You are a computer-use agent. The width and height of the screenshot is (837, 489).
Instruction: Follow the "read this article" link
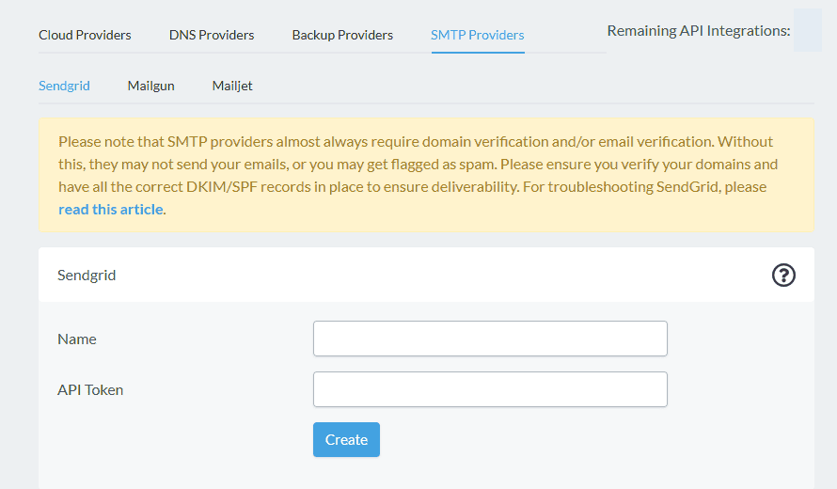pyautogui.click(x=110, y=210)
